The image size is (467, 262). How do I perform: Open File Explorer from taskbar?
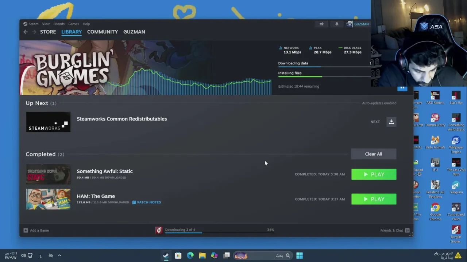(202, 255)
